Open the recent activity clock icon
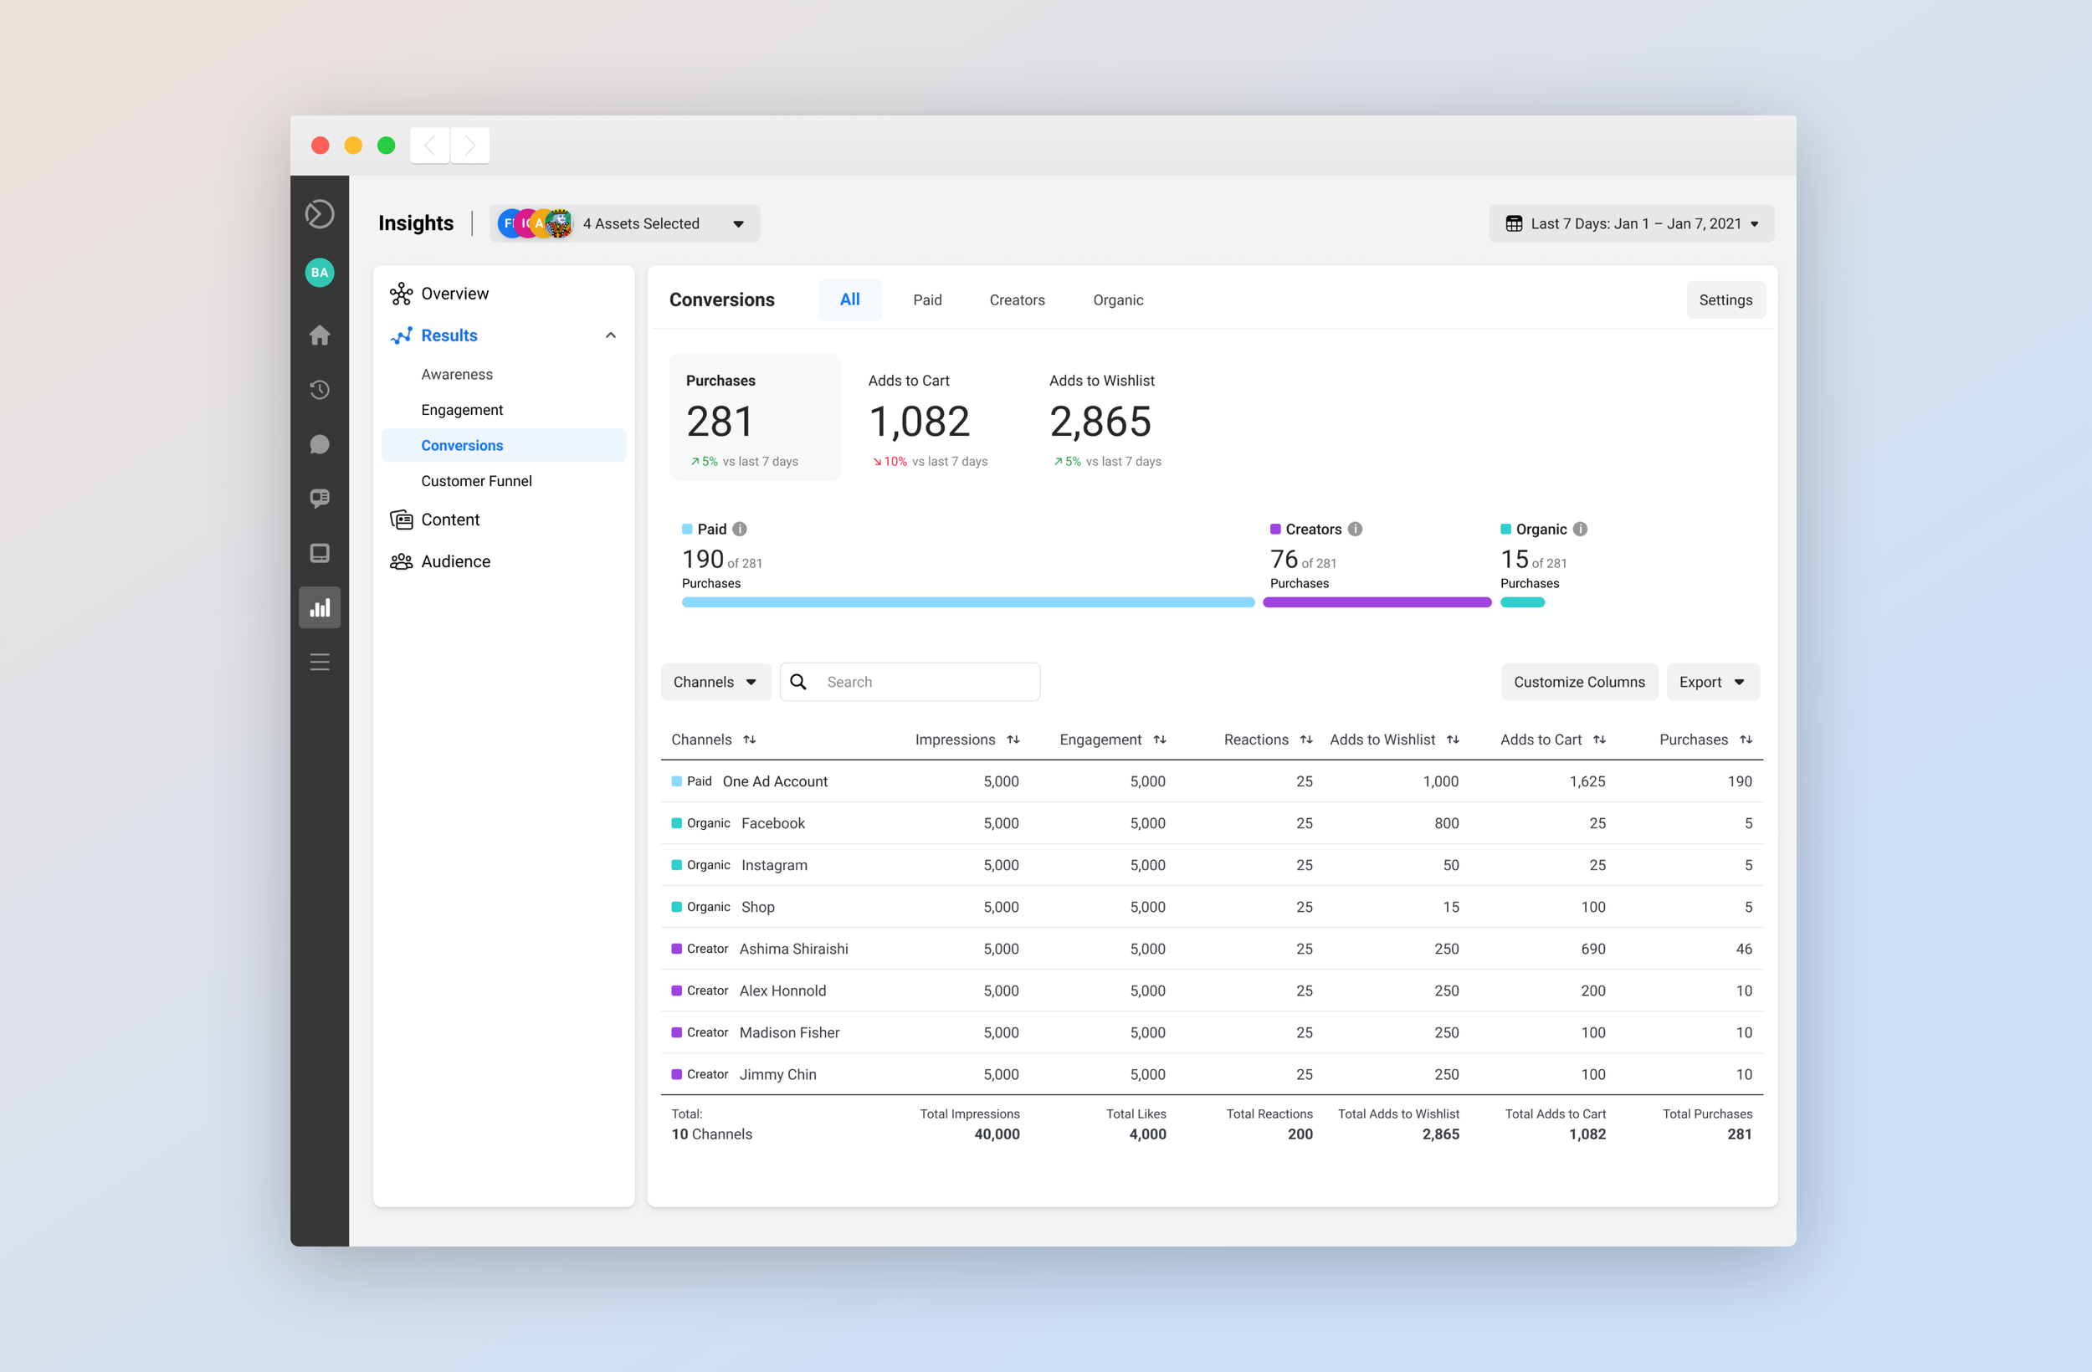2092x1372 pixels. point(319,389)
